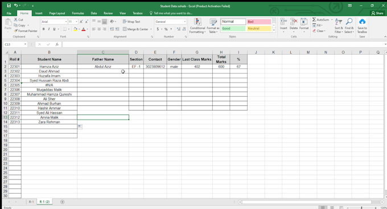Apply the Bad cell style
The height and width of the screenshot is (209, 387).
[x=259, y=22]
